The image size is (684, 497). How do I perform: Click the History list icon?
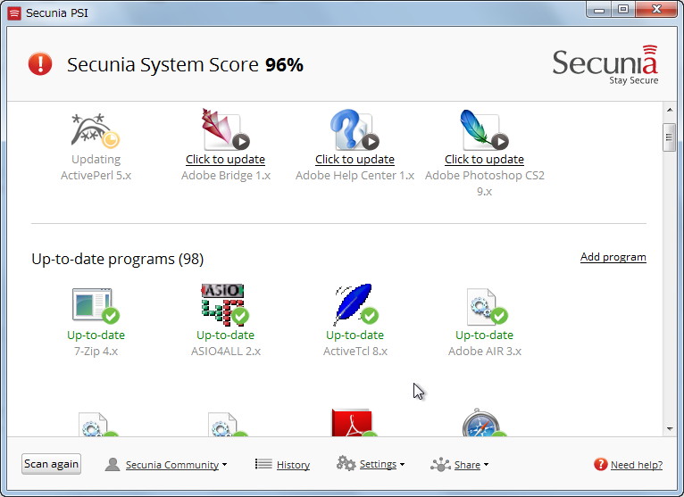(x=263, y=464)
